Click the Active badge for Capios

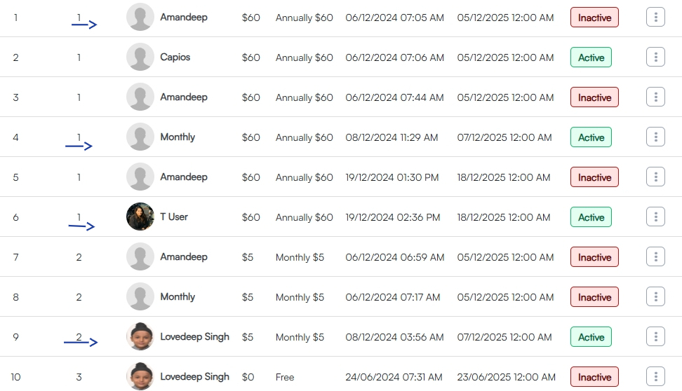pyautogui.click(x=591, y=57)
